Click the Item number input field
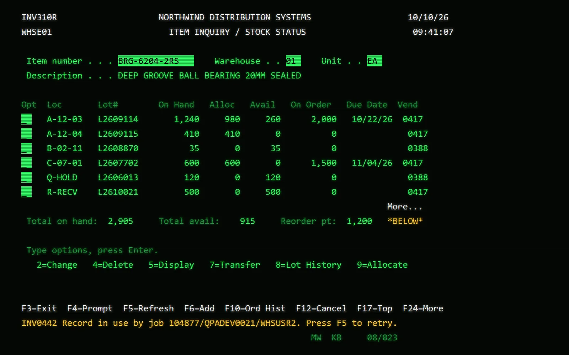 click(156, 61)
